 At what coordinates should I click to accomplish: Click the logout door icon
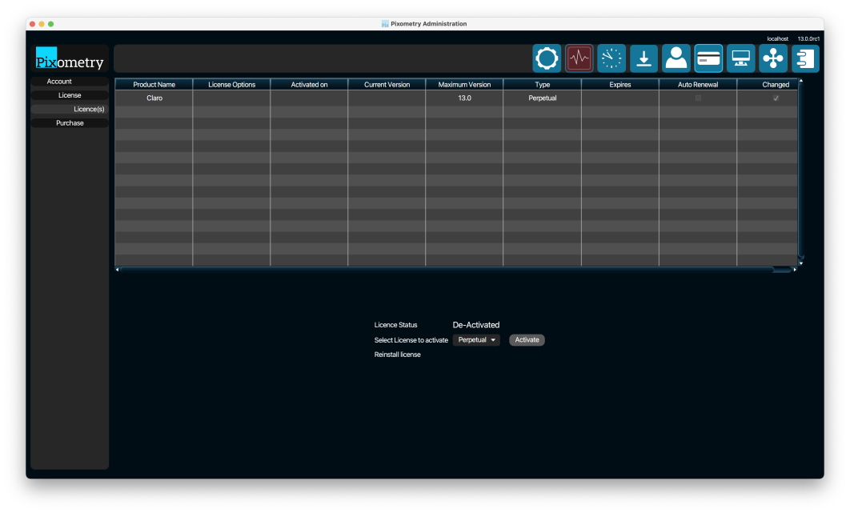[x=805, y=58]
